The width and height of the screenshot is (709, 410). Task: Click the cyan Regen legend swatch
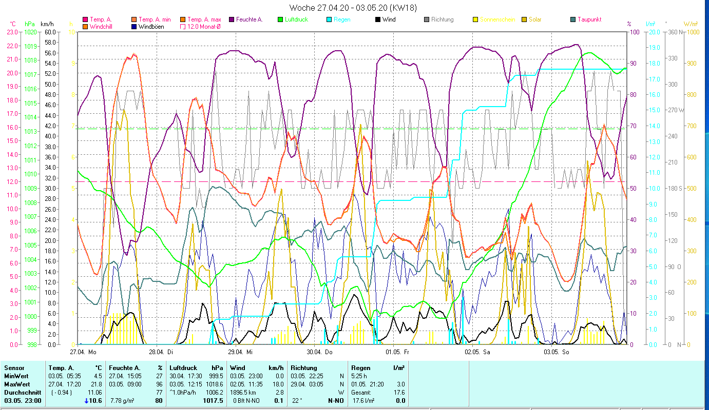click(x=329, y=20)
